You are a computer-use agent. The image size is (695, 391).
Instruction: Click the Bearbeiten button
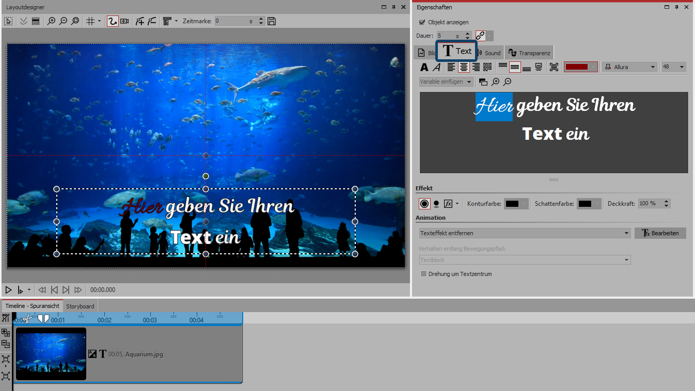pyautogui.click(x=660, y=233)
